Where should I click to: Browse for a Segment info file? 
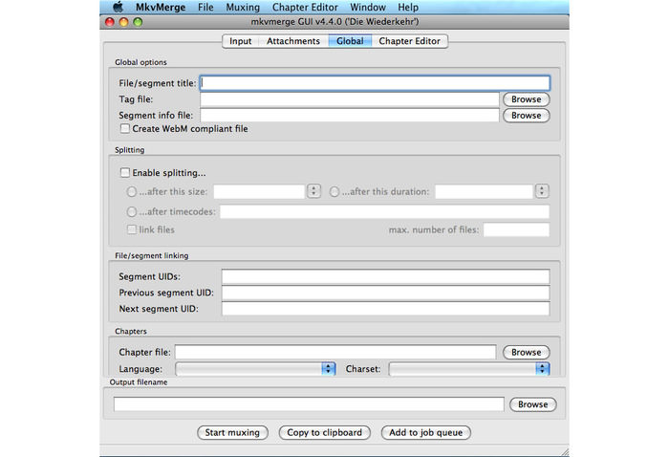tap(526, 116)
